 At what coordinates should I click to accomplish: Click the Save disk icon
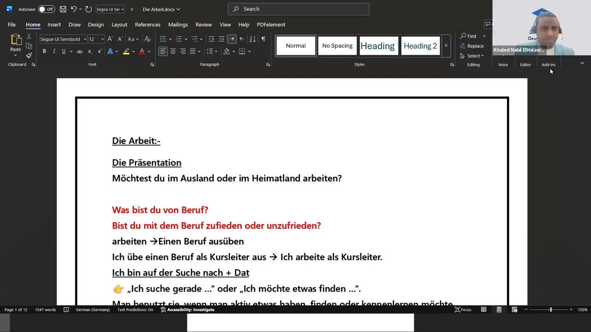63,9
